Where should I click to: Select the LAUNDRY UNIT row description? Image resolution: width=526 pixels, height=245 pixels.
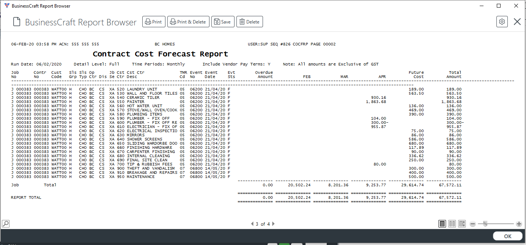coord(142,89)
